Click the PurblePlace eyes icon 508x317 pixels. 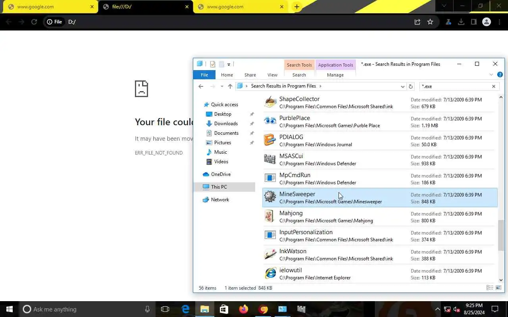(270, 121)
